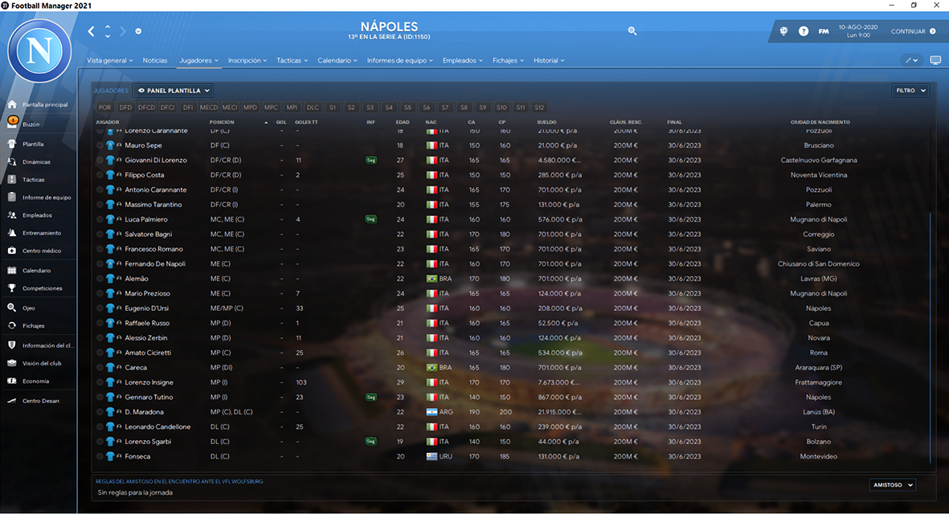
Task: Open the navigation history round arrow
Action: pos(138,31)
